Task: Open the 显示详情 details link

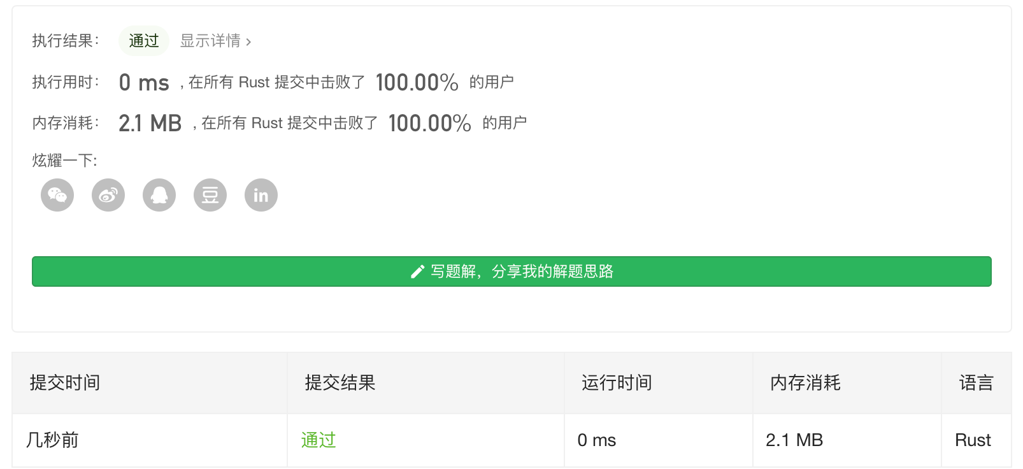Action: 215,41
